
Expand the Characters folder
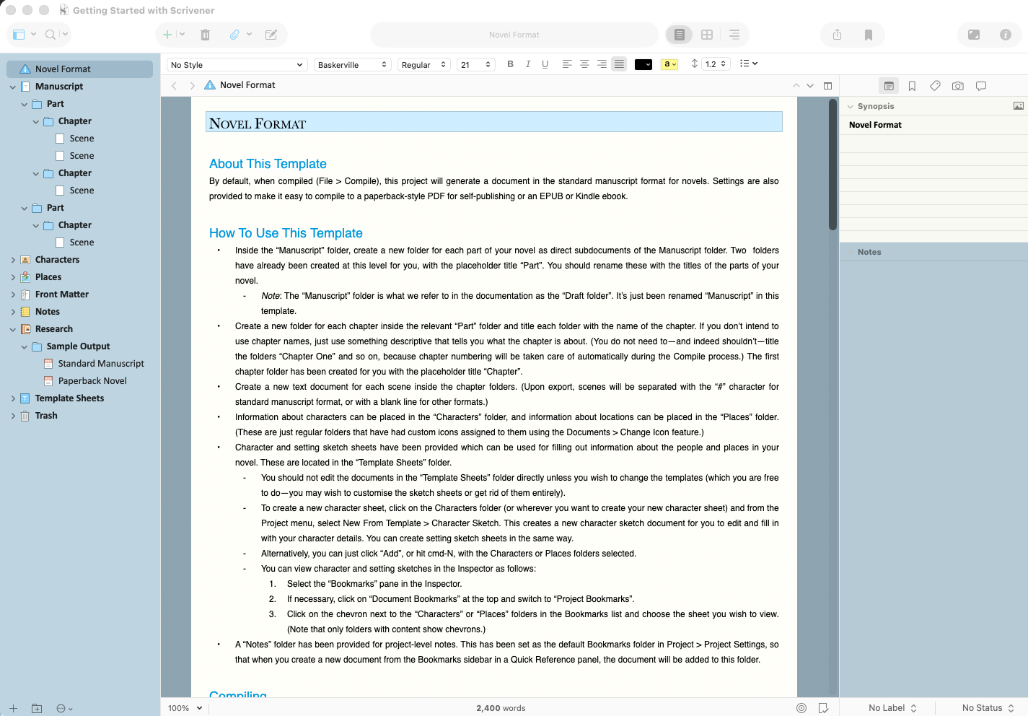(13, 260)
